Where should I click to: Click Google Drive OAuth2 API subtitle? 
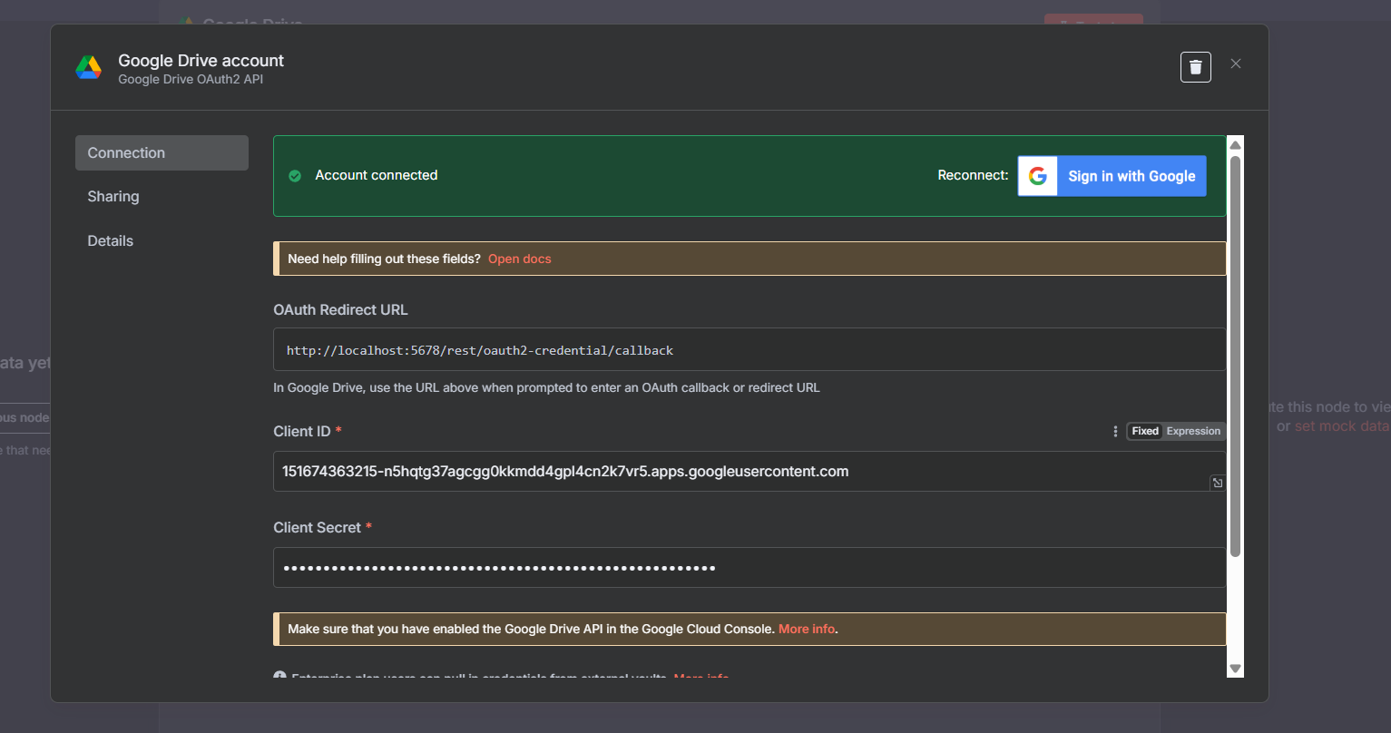pos(191,80)
